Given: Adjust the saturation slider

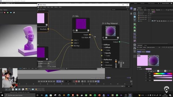Looking at the screenshot, I should pos(163,76).
